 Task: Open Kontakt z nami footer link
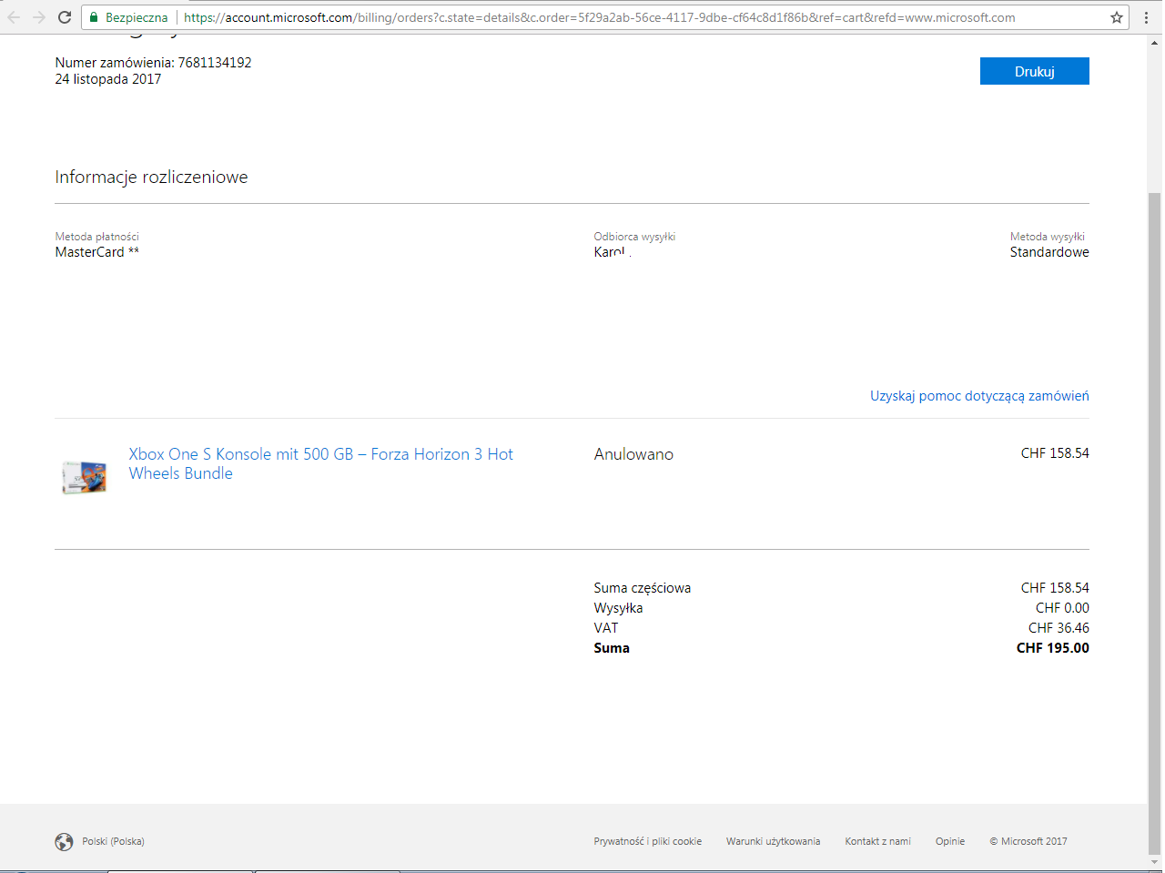[x=877, y=841]
